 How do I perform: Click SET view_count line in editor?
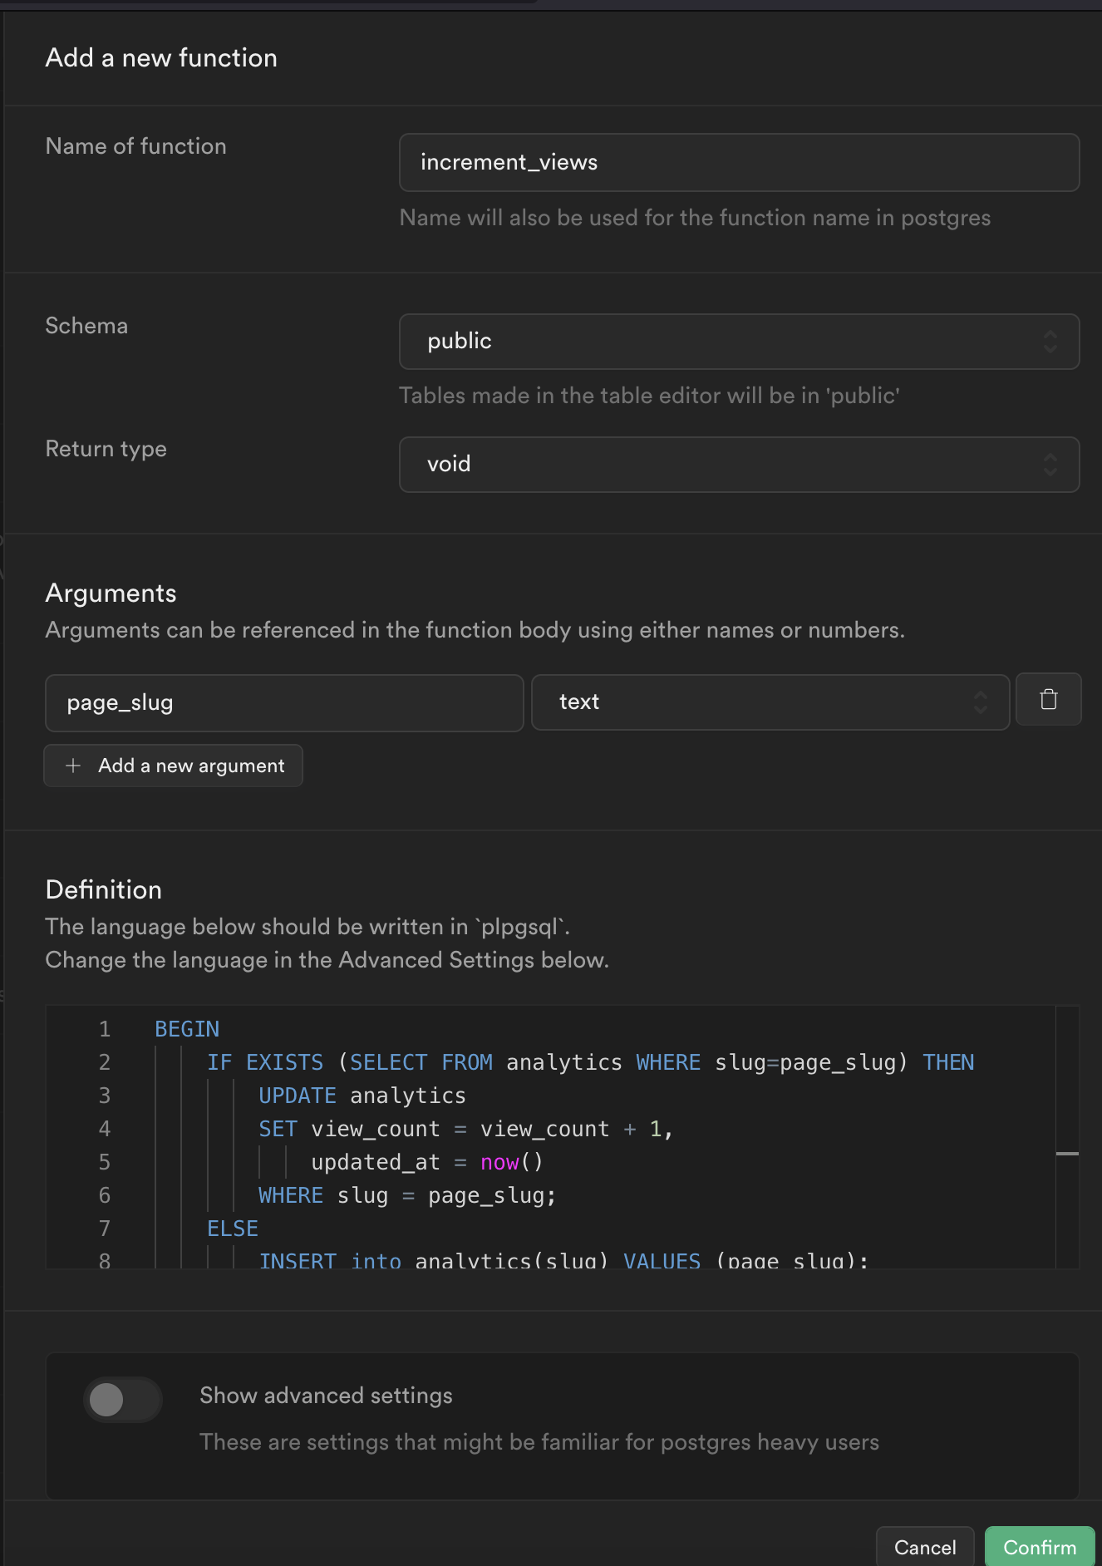point(465,1129)
